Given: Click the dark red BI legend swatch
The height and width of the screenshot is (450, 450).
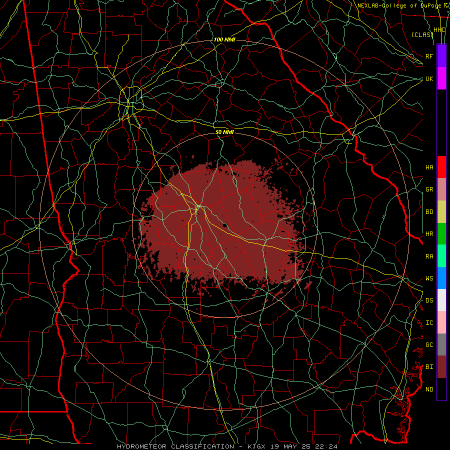Looking at the screenshot, I should pos(441,367).
